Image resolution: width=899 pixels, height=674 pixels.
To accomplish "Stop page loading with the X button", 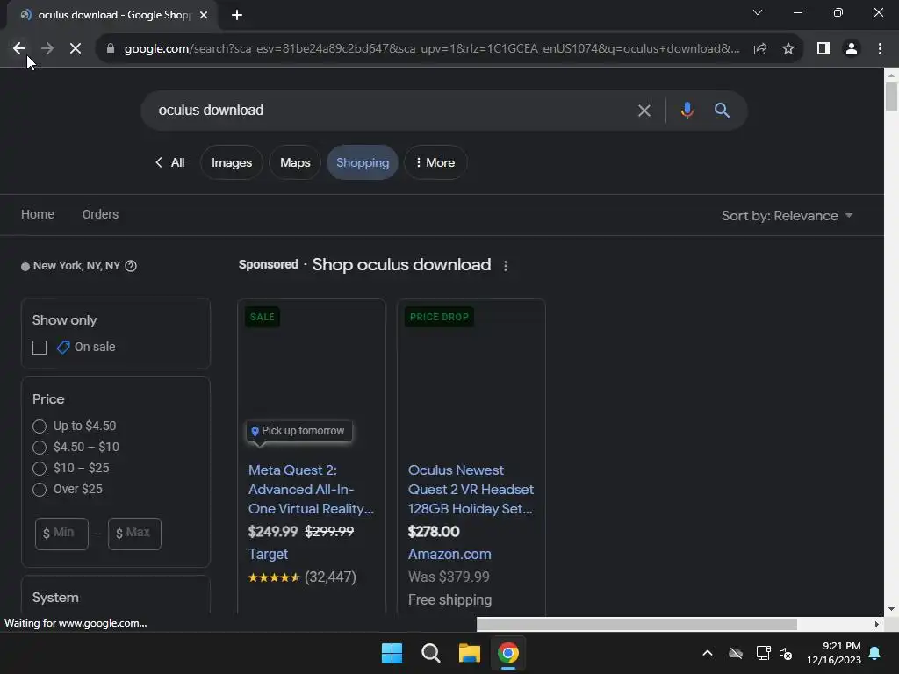I will pyautogui.click(x=76, y=49).
